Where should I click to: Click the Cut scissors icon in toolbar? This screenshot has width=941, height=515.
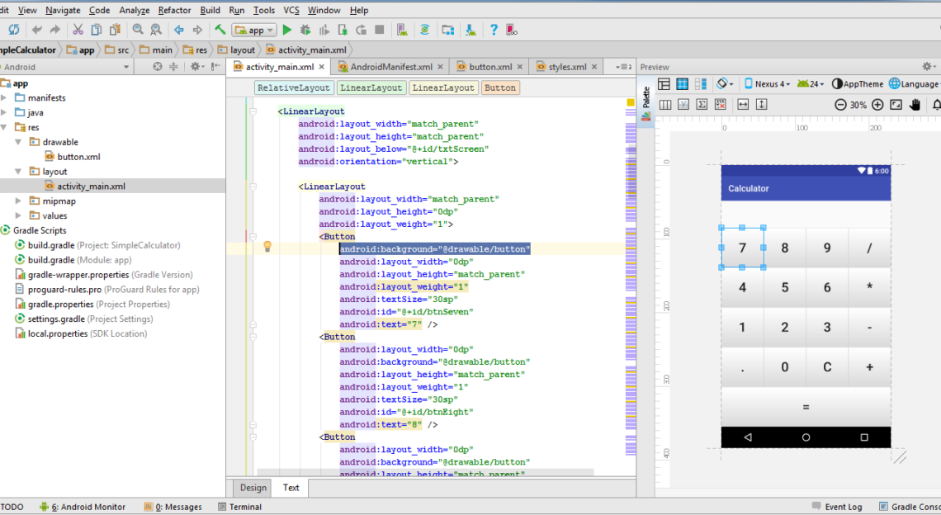click(78, 30)
